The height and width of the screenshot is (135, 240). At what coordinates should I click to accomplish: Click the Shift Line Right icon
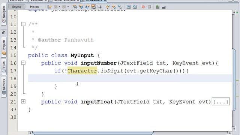coord(135,7)
